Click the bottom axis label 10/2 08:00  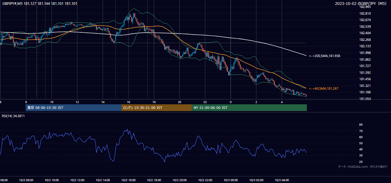click(26, 180)
